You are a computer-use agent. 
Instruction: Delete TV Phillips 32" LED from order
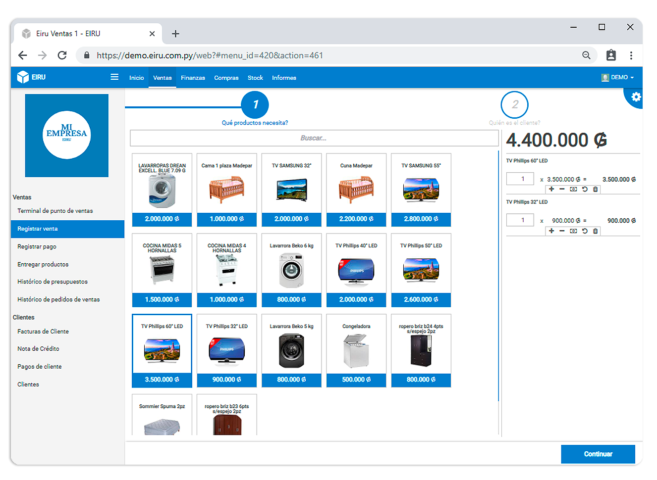(x=596, y=231)
